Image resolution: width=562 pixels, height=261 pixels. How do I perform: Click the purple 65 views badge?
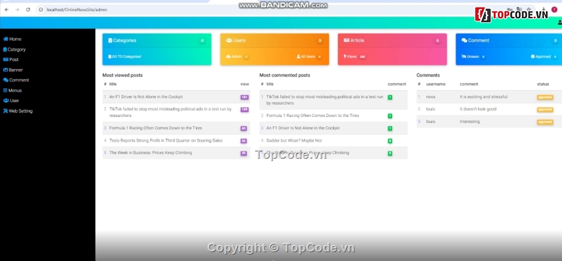tap(244, 128)
